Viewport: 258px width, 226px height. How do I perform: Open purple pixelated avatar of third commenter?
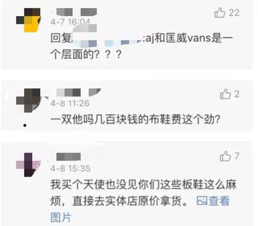click(28, 165)
